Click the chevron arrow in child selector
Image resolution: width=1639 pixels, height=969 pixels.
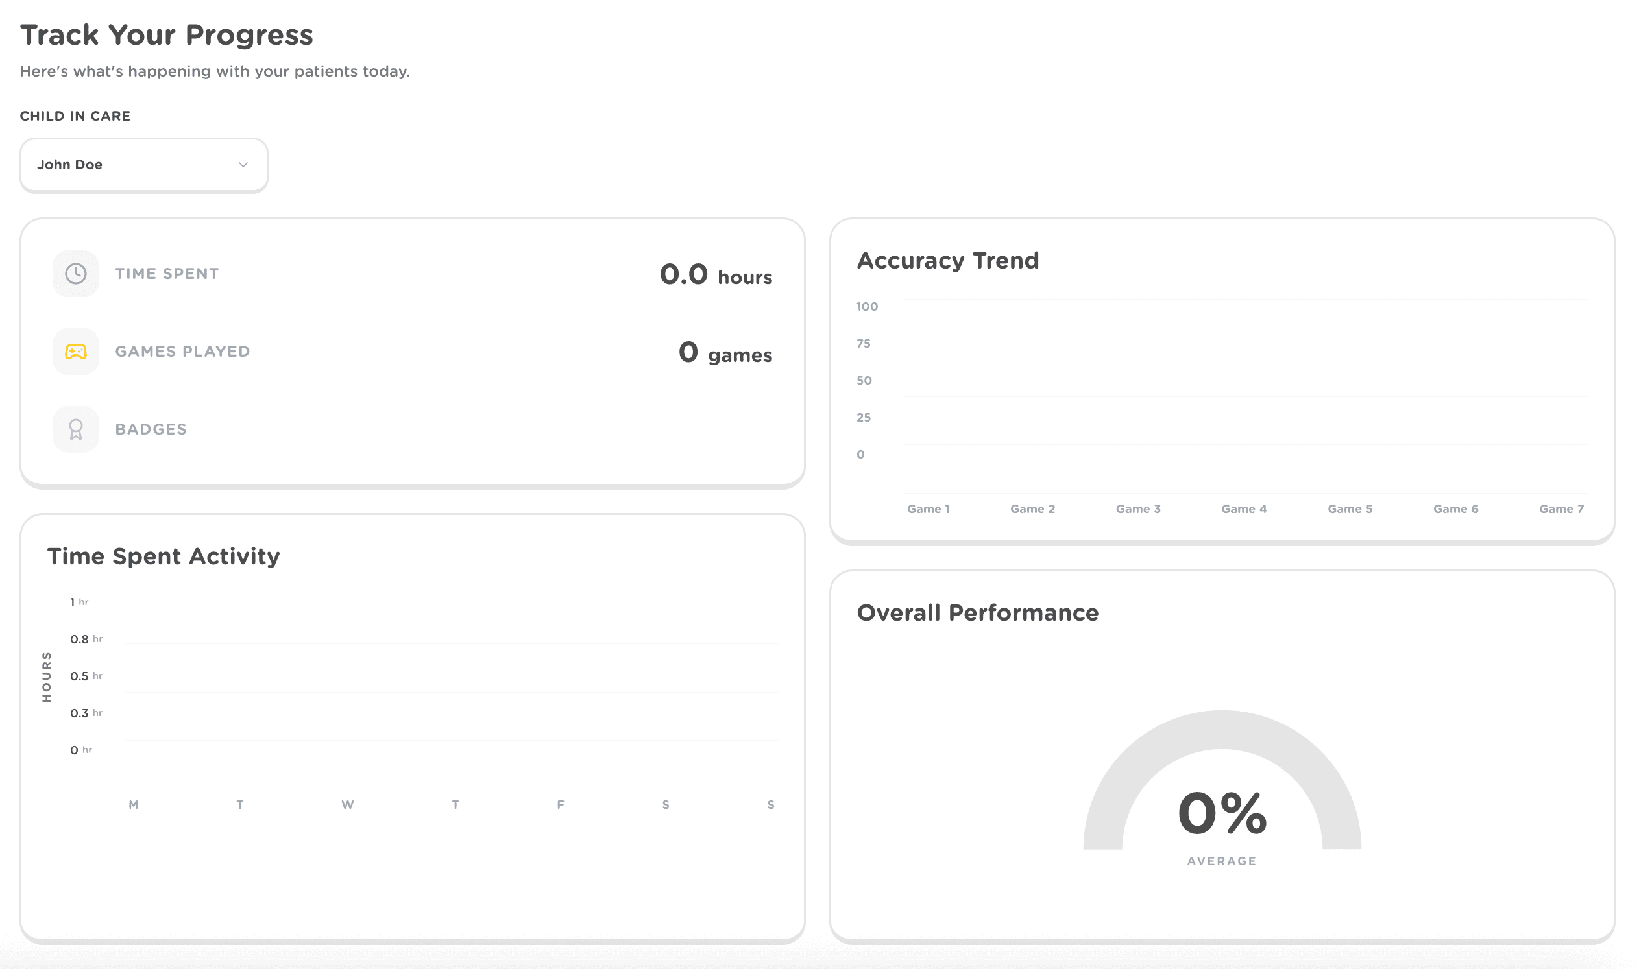tap(243, 165)
